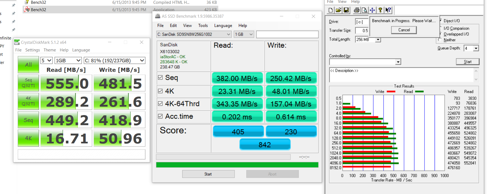Open the SanDisk SD9SN8W256G1002 drive dropdown
The image size is (487, 194).
click(194, 34)
